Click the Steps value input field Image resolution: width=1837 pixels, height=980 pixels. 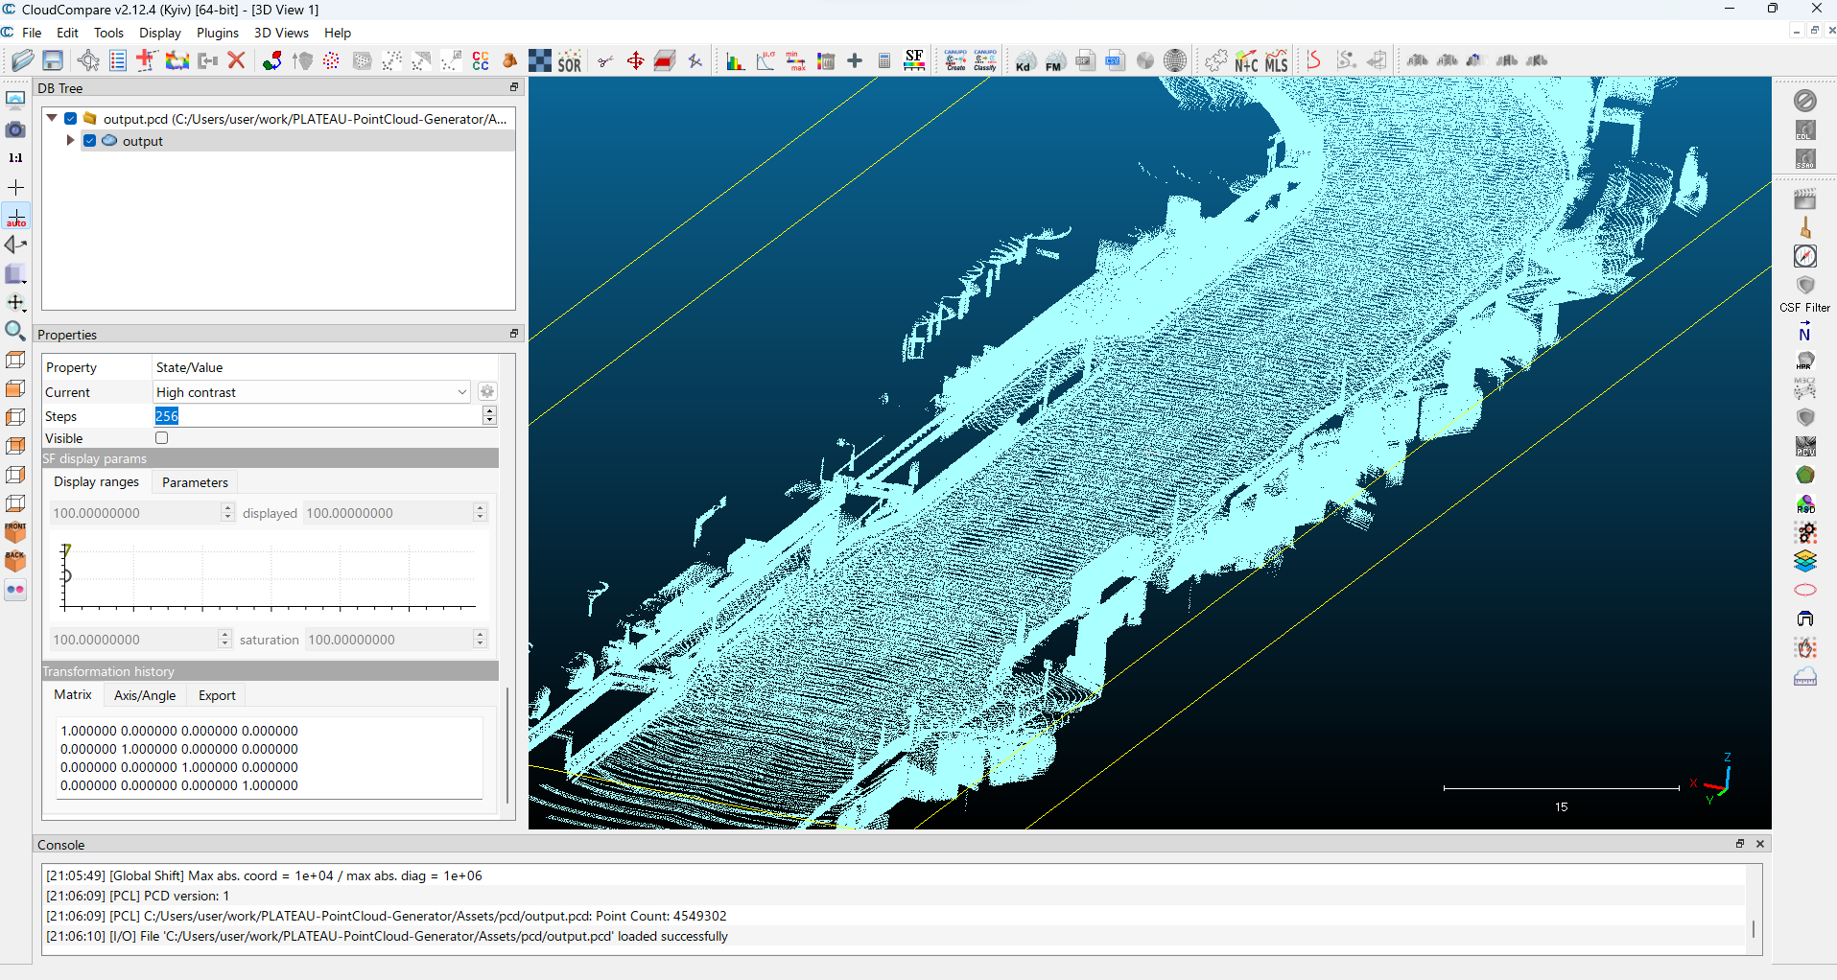318,416
